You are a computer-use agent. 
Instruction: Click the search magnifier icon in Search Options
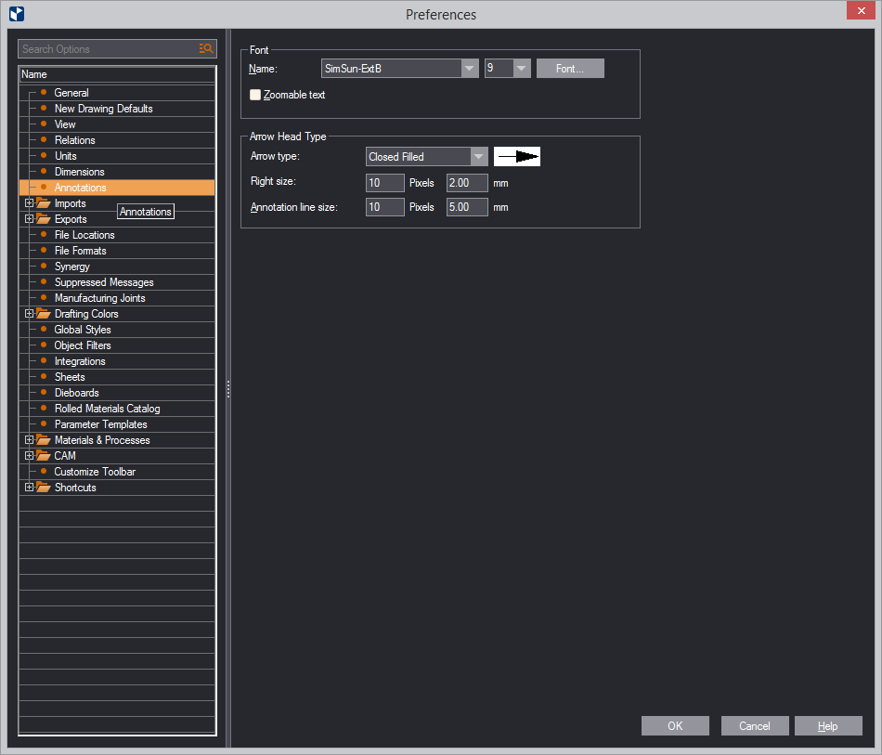click(x=206, y=49)
